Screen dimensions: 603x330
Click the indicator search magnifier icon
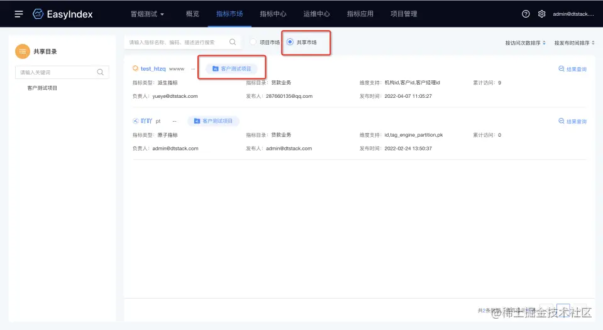[233, 42]
